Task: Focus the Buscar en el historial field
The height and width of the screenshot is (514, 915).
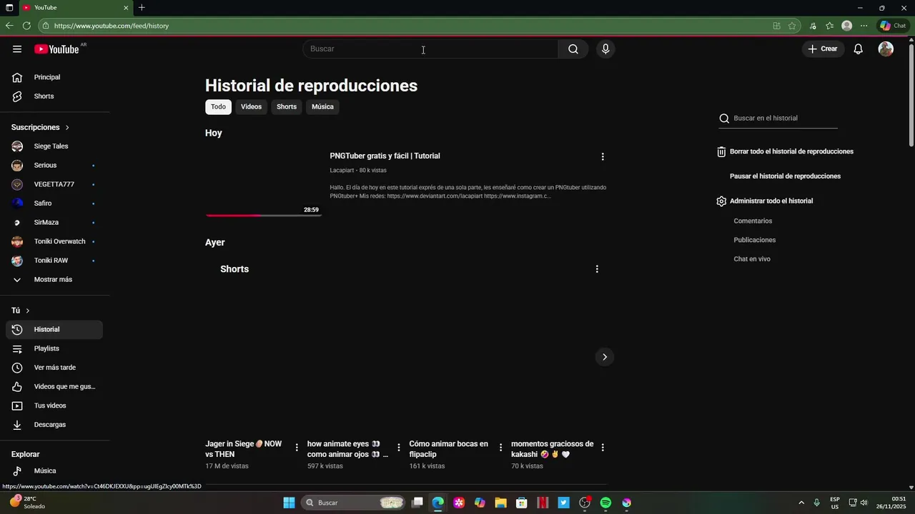Action: [x=784, y=119]
